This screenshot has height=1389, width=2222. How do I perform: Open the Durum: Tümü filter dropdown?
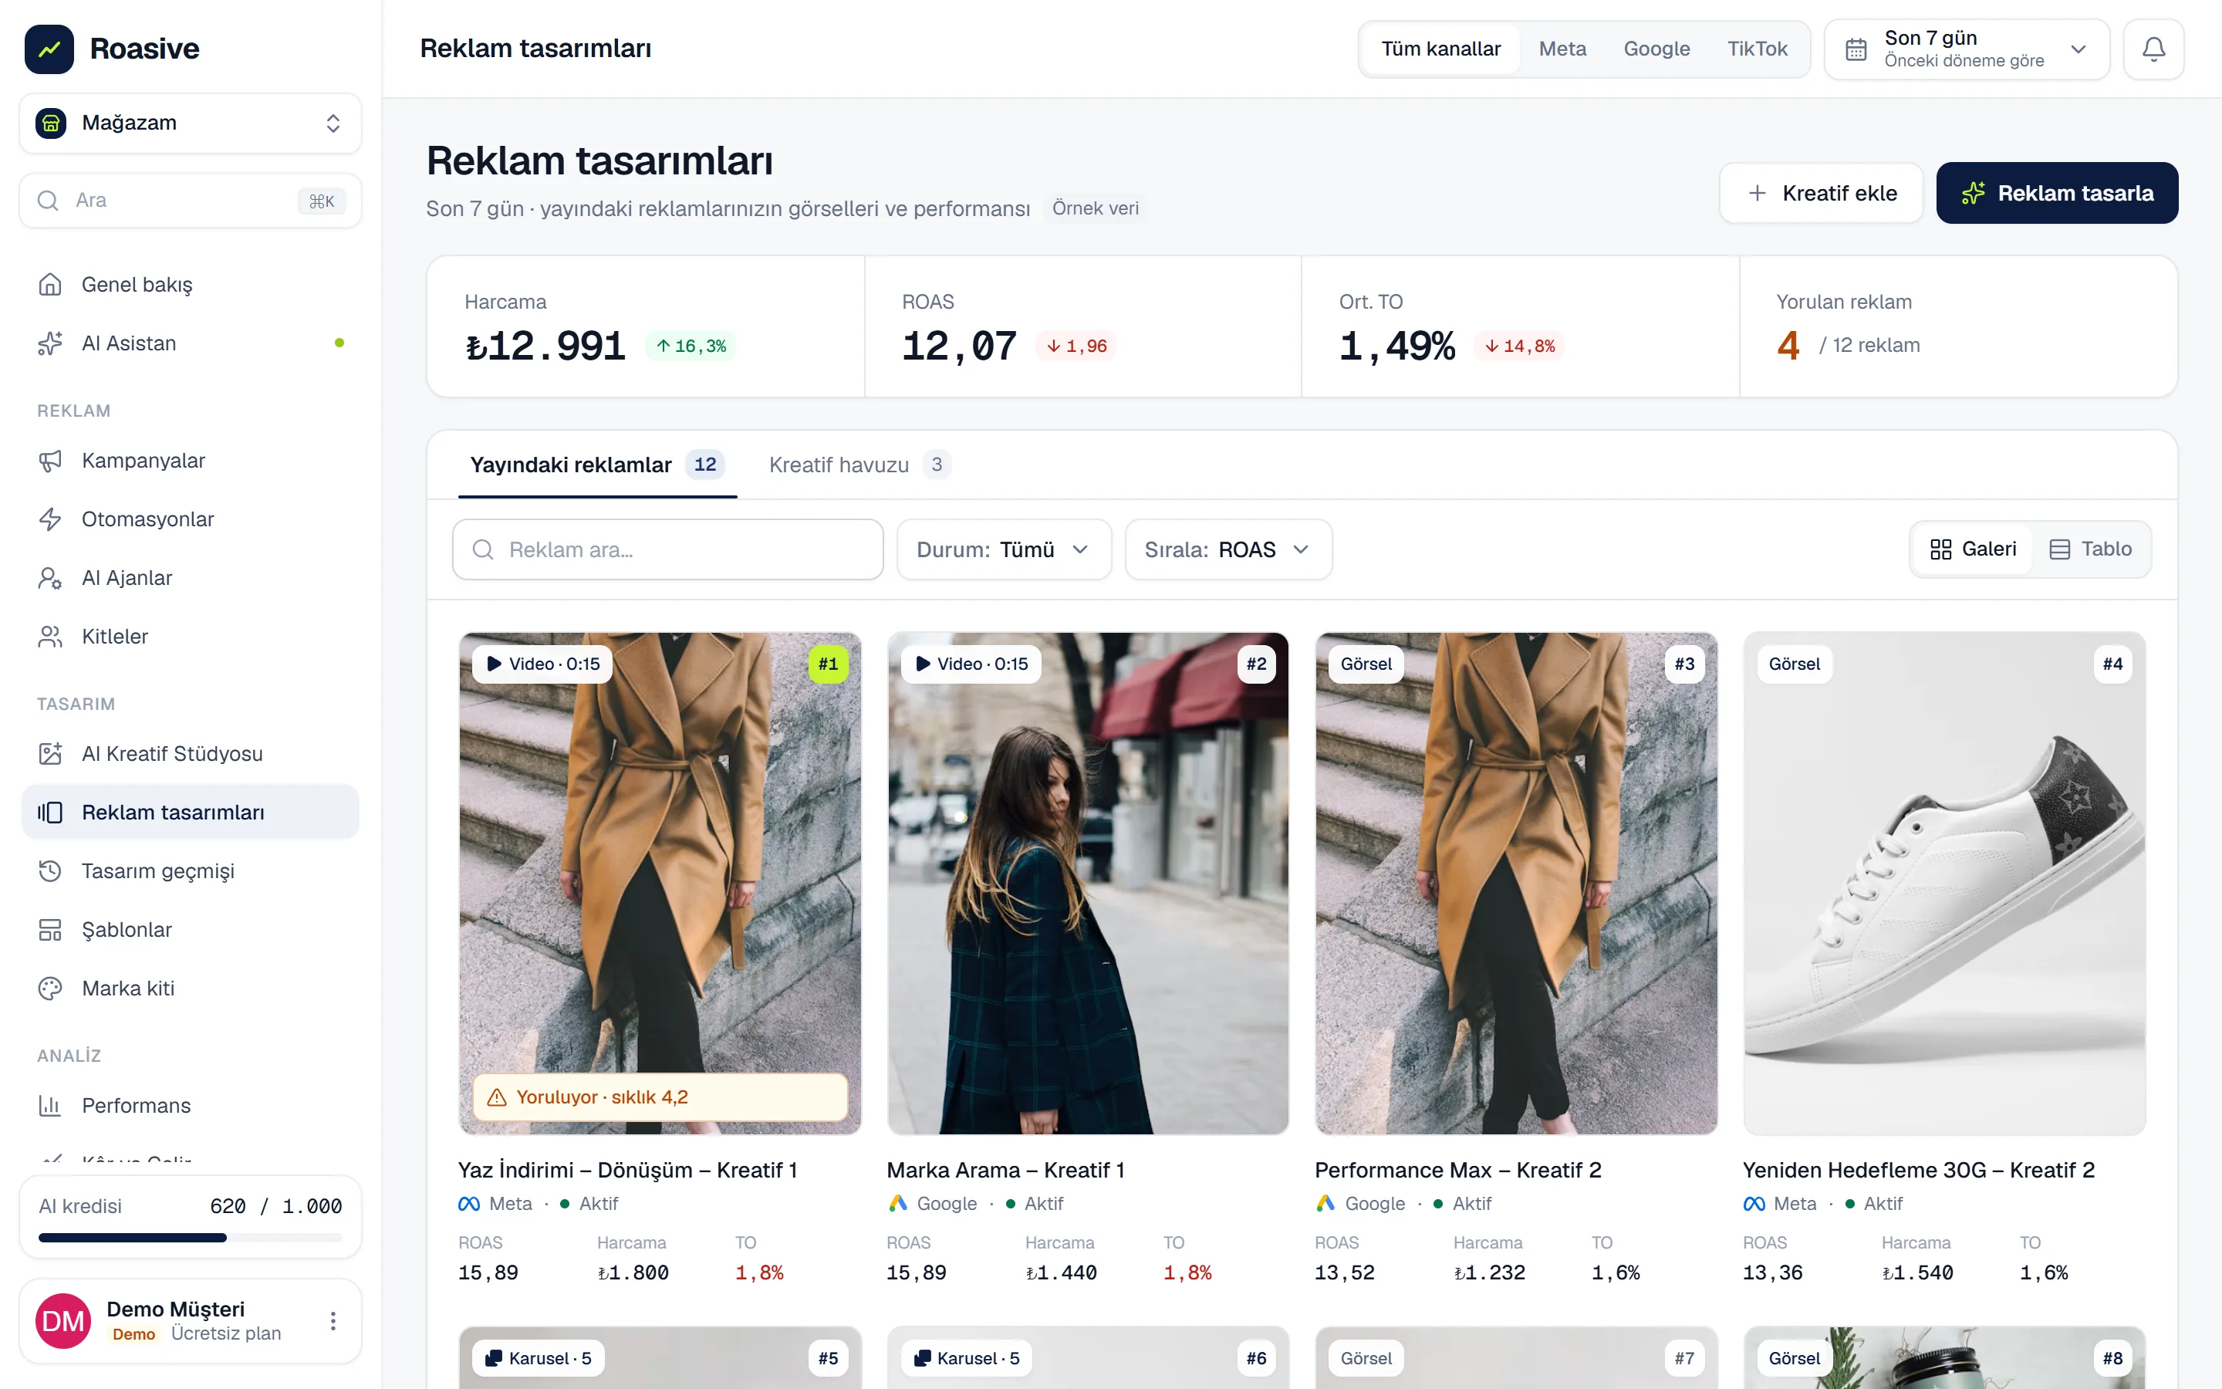[1004, 549]
